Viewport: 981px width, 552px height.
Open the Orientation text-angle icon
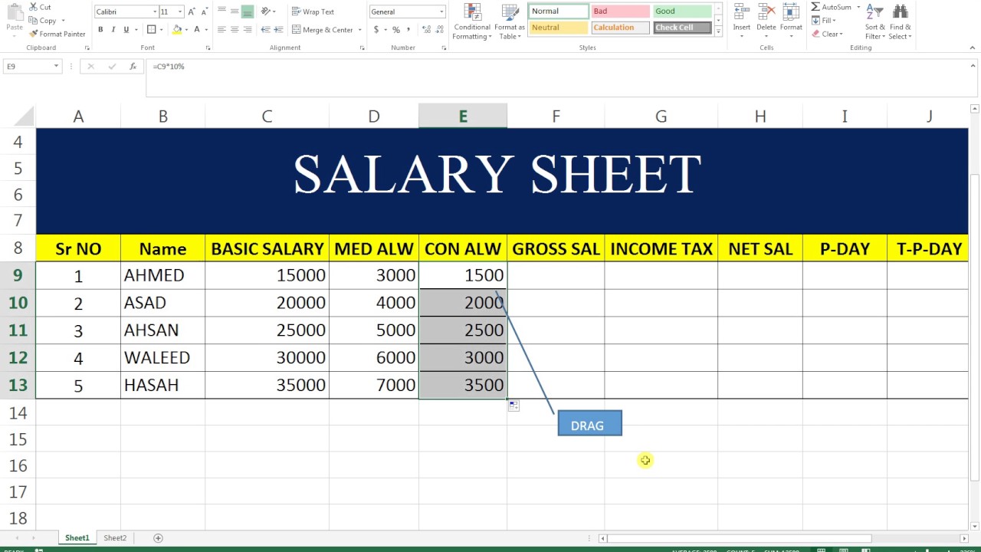coord(265,11)
